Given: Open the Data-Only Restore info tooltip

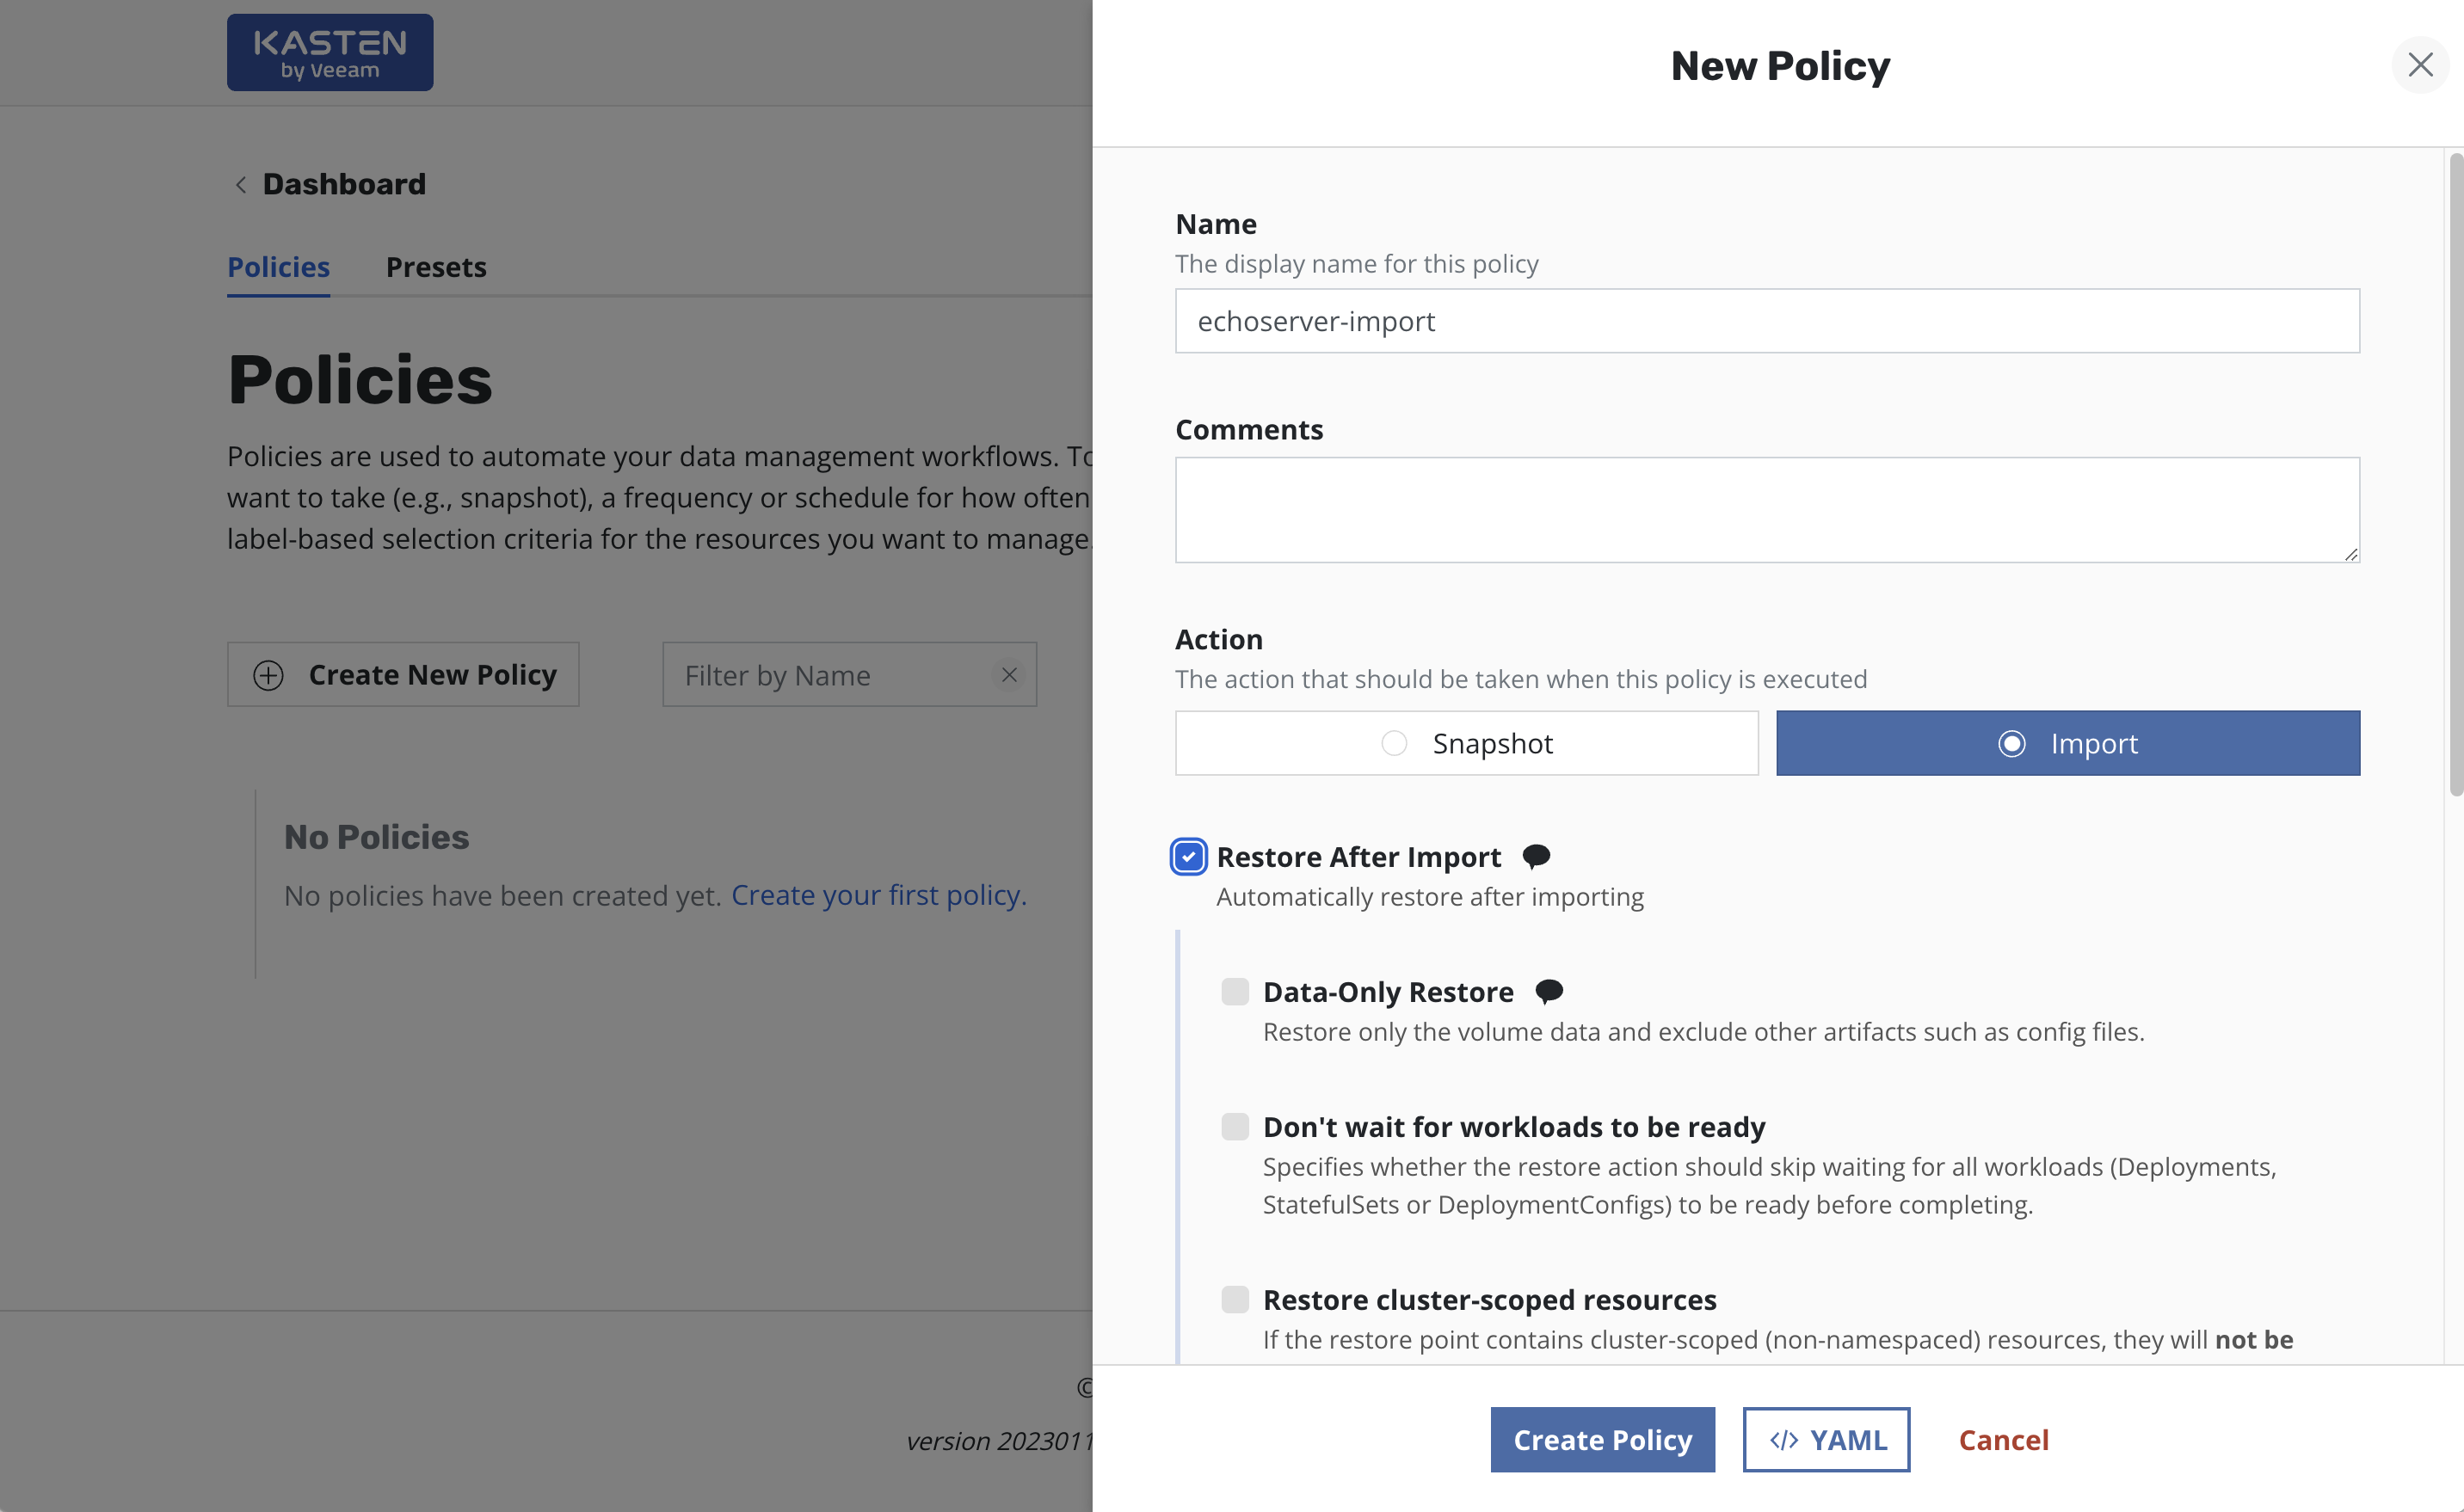Looking at the screenshot, I should 1549,991.
